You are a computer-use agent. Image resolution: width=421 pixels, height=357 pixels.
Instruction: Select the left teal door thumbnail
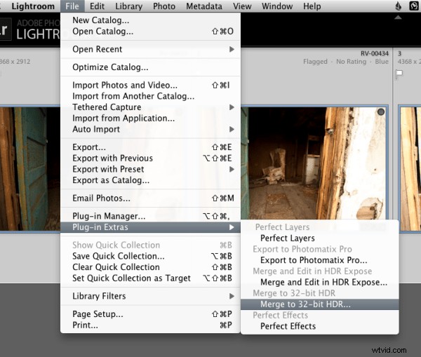pyautogui.click(x=30, y=168)
